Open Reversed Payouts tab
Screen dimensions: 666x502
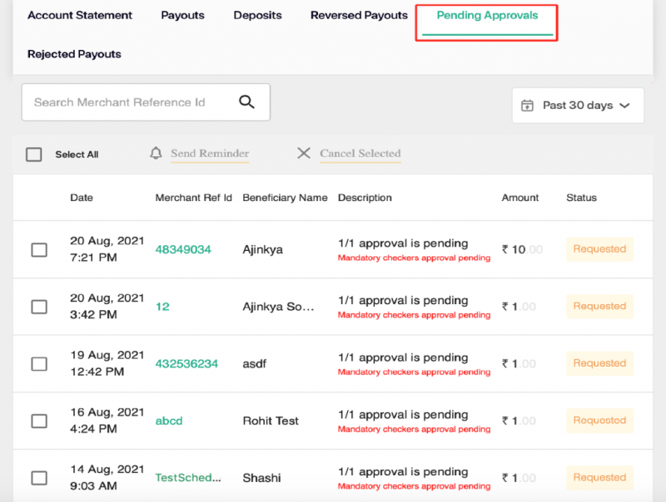[x=359, y=15]
